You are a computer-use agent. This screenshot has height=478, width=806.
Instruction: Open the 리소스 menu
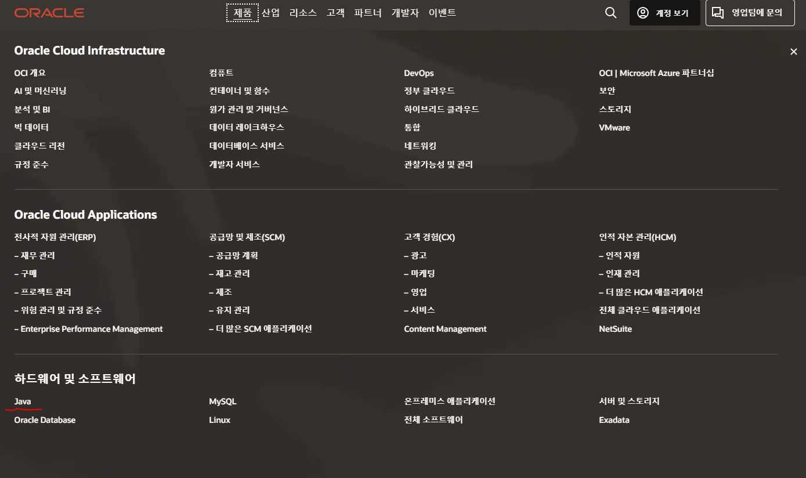click(303, 13)
